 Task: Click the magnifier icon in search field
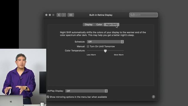click(x=132, y=15)
